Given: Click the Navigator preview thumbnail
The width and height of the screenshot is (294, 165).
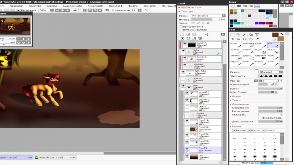Looking at the screenshot, I should (15, 26).
